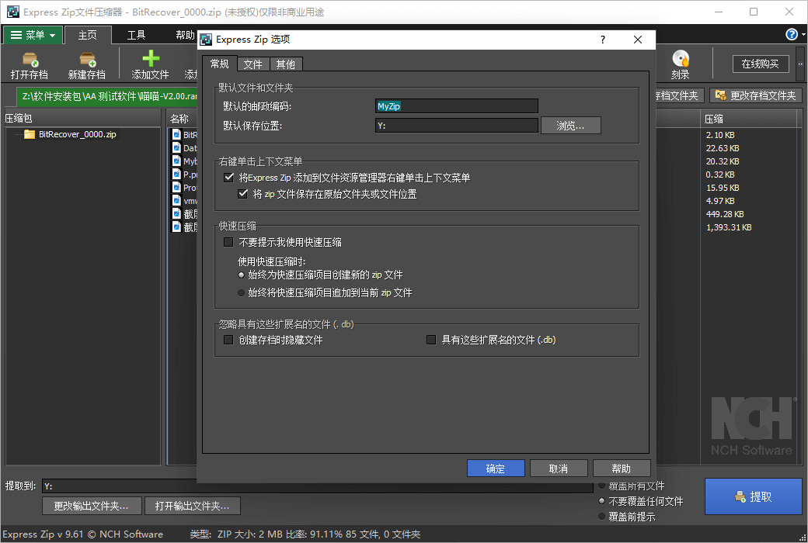Click the file icon beside the P.p row
Viewport: 808px width, 543px height.
click(x=177, y=174)
